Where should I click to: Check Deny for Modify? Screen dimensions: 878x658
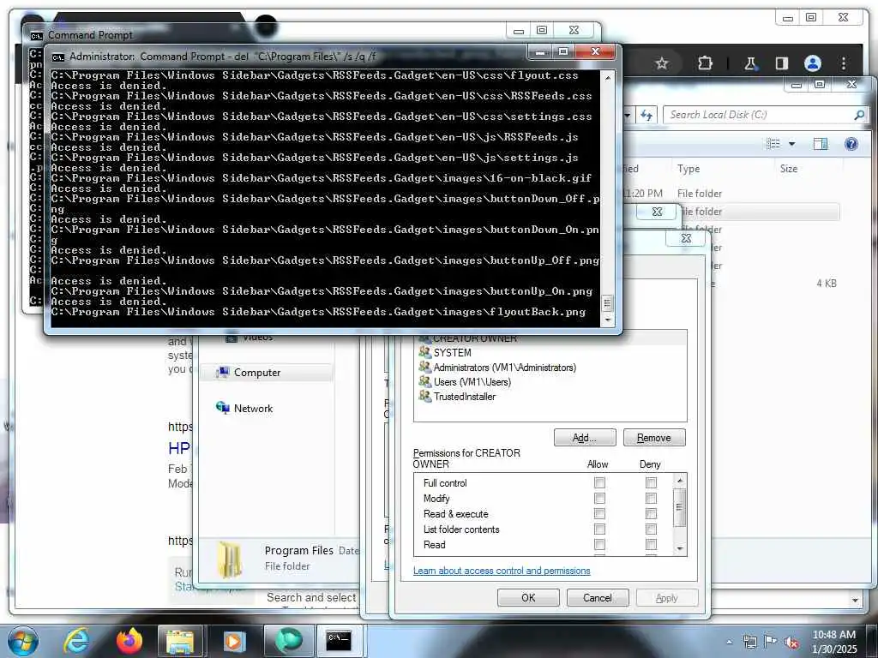(x=652, y=498)
